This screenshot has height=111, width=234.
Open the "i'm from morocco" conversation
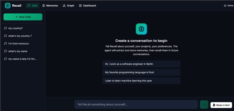pos(23,44)
